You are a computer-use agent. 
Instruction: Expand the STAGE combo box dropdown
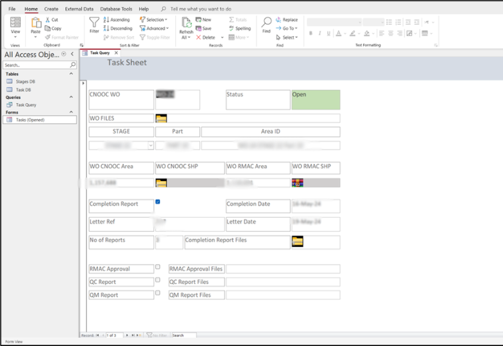151,145
